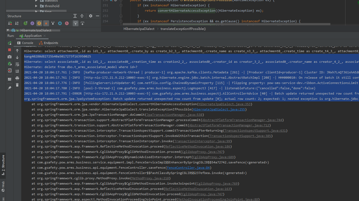Open Structure panel settings gear
Screen dimensions: 359x201
(x=91, y=16)
